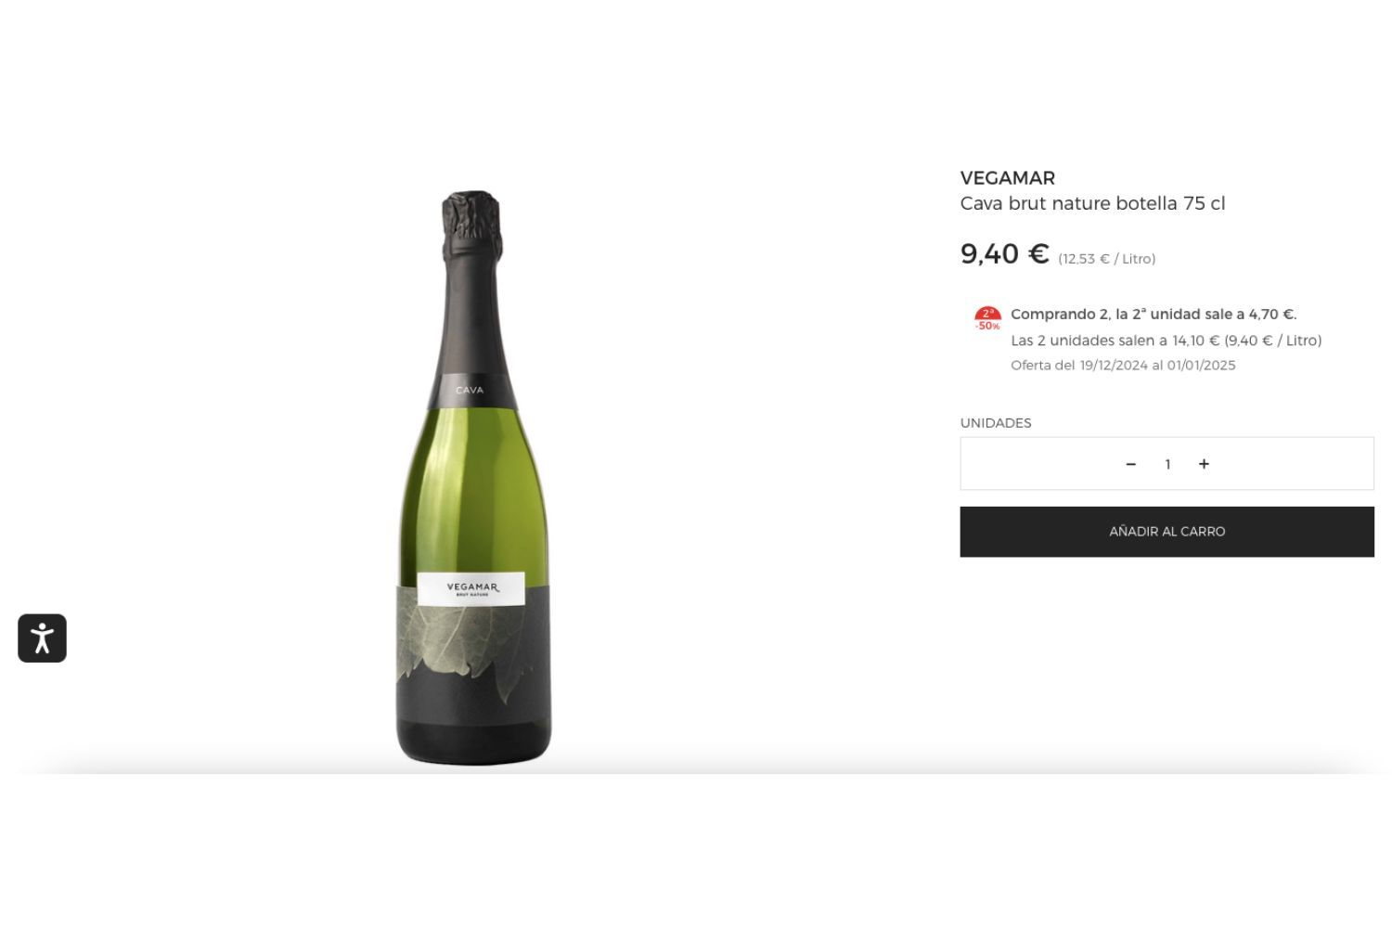Image resolution: width=1392 pixels, height=928 pixels.
Task: Click the Comprando 2 promotion text
Action: (x=1154, y=315)
